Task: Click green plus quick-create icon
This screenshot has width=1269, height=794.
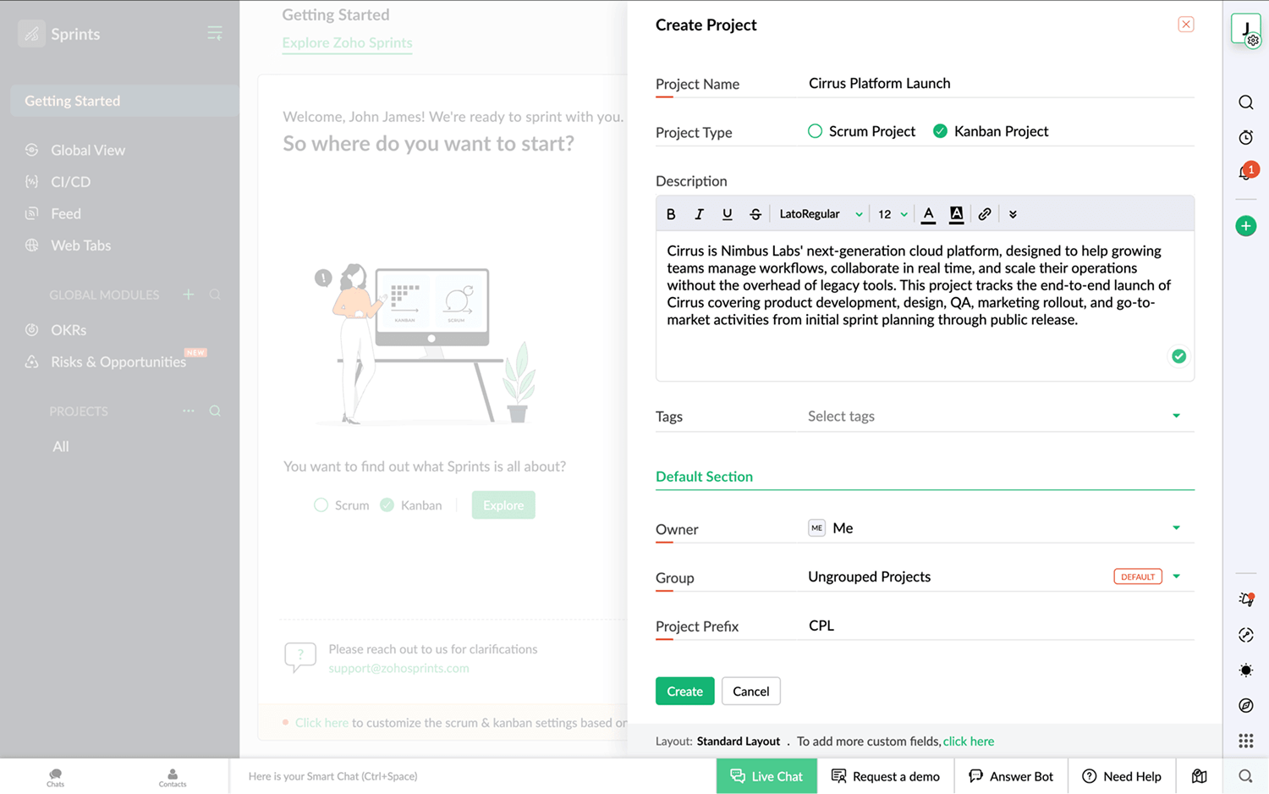Action: 1245,226
